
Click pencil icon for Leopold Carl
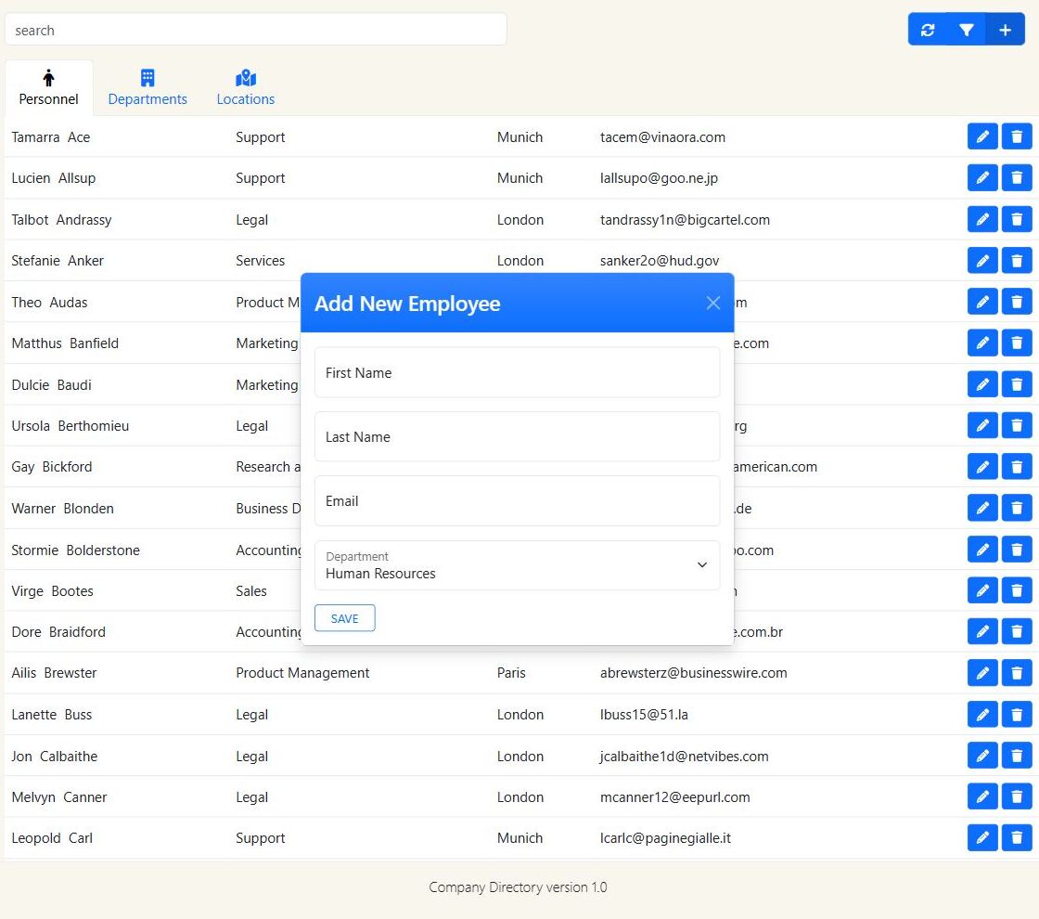(982, 838)
